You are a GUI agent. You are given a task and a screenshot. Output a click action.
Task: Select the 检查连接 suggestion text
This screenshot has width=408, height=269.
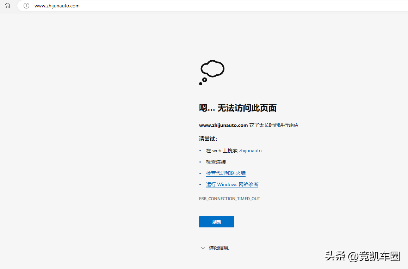click(216, 162)
